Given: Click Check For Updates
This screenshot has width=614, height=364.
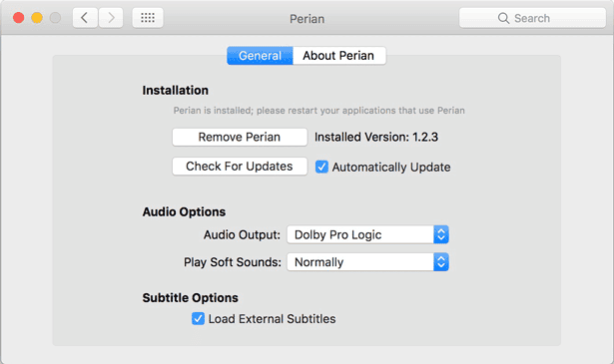Looking at the screenshot, I should click(240, 167).
